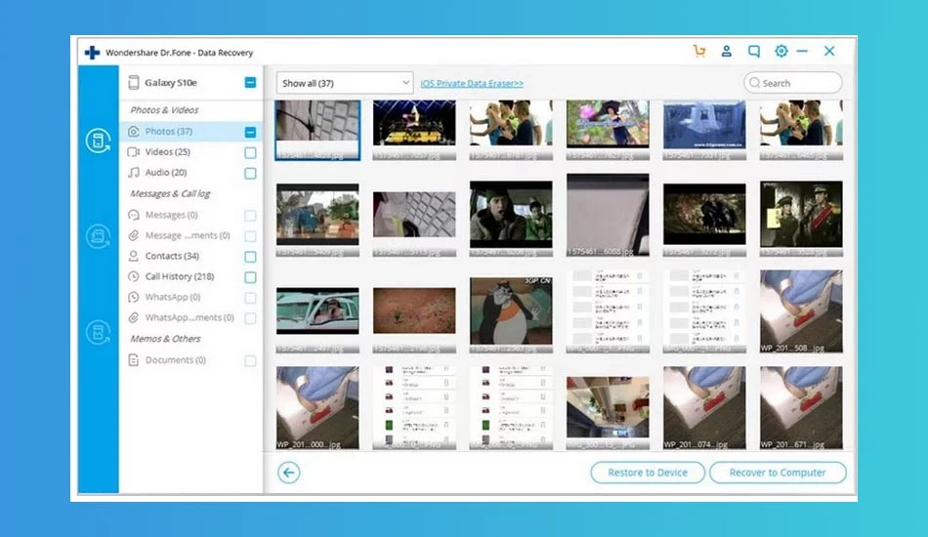The image size is (928, 537).
Task: Enable the Contacts (34) checkbox
Action: click(x=250, y=257)
